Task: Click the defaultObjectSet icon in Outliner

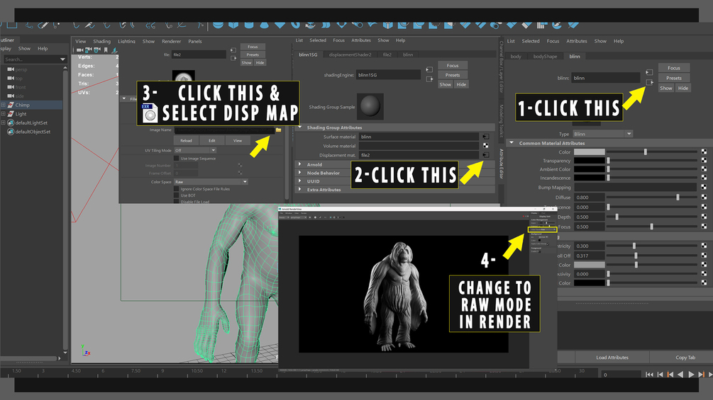Action: point(11,132)
